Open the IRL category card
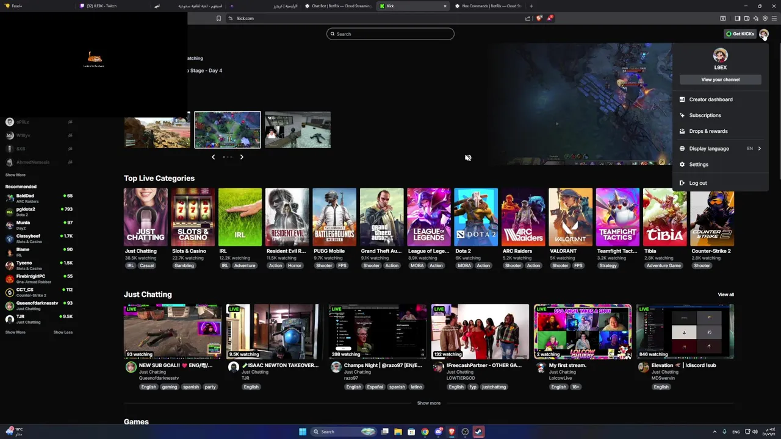This screenshot has width=781, height=439. tap(240, 217)
